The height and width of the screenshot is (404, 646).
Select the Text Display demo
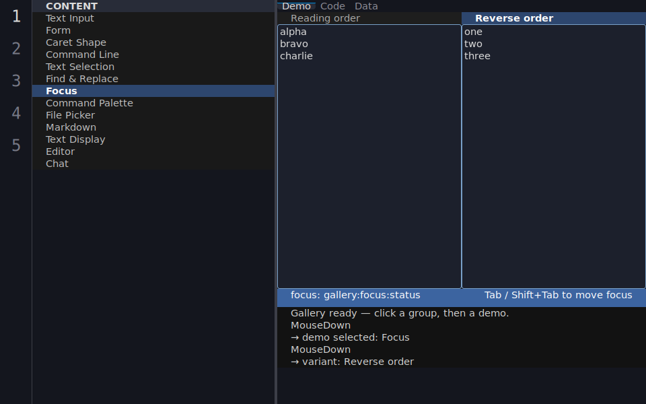(153, 139)
